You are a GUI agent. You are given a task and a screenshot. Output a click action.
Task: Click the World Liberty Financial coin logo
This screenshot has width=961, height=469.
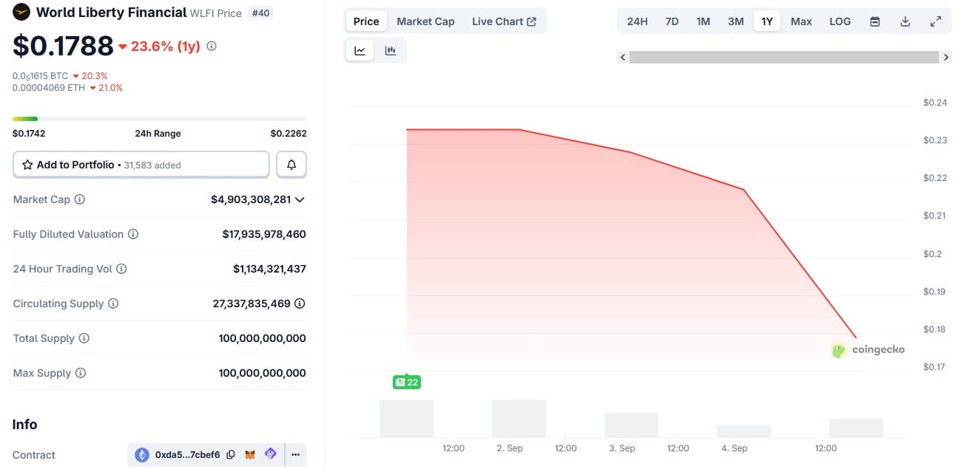click(21, 13)
